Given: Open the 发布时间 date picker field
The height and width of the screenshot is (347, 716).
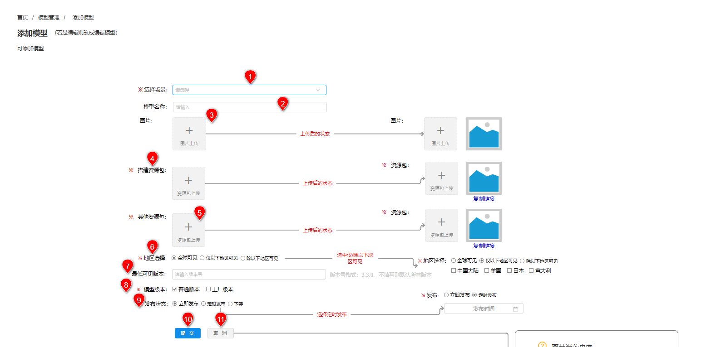Looking at the screenshot, I should pos(484,308).
